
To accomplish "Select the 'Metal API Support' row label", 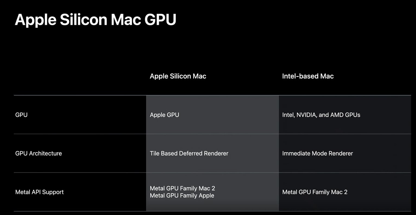I will click(39, 192).
